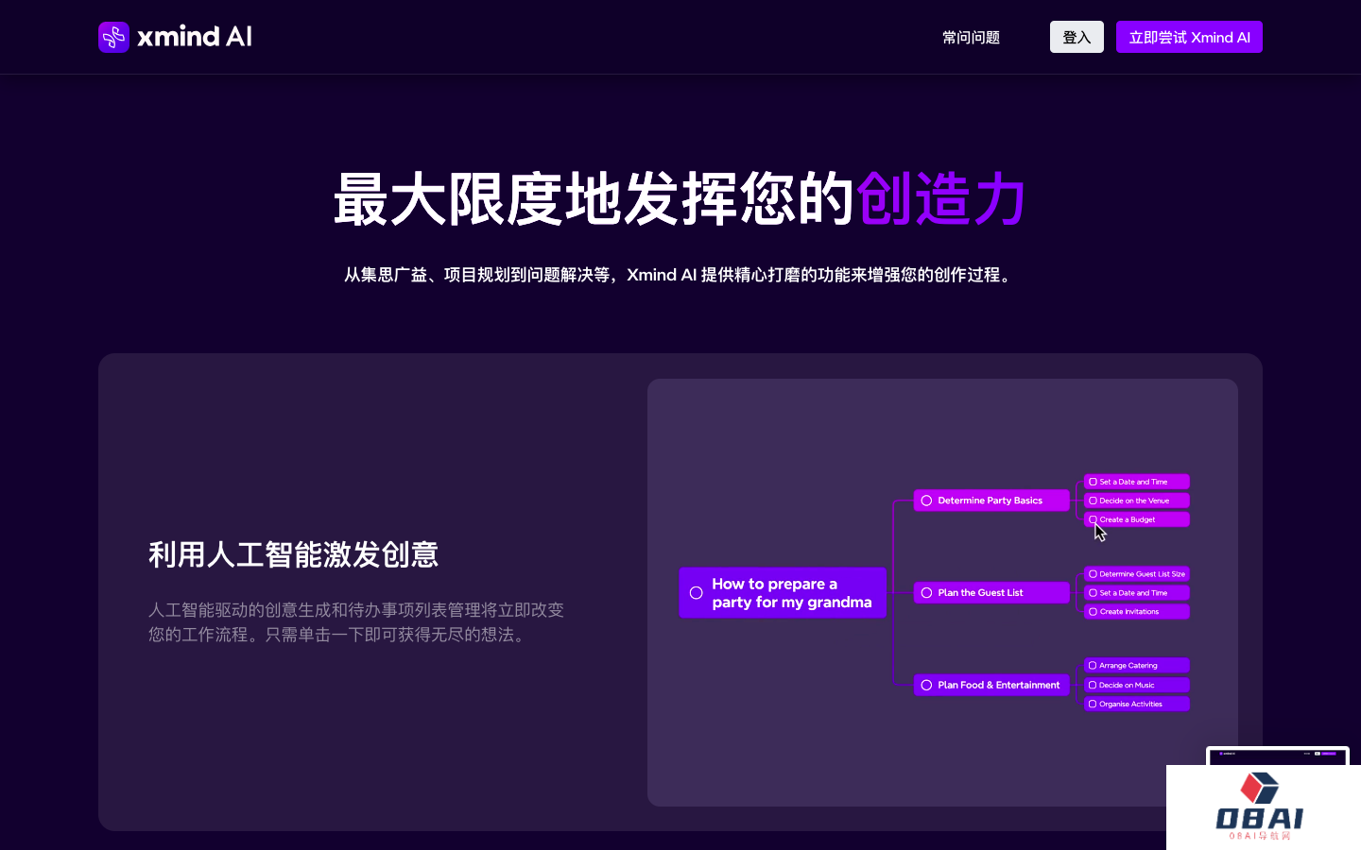The height and width of the screenshot is (850, 1361).
Task: Check the circle on Decide on the Venue
Action: [1093, 501]
